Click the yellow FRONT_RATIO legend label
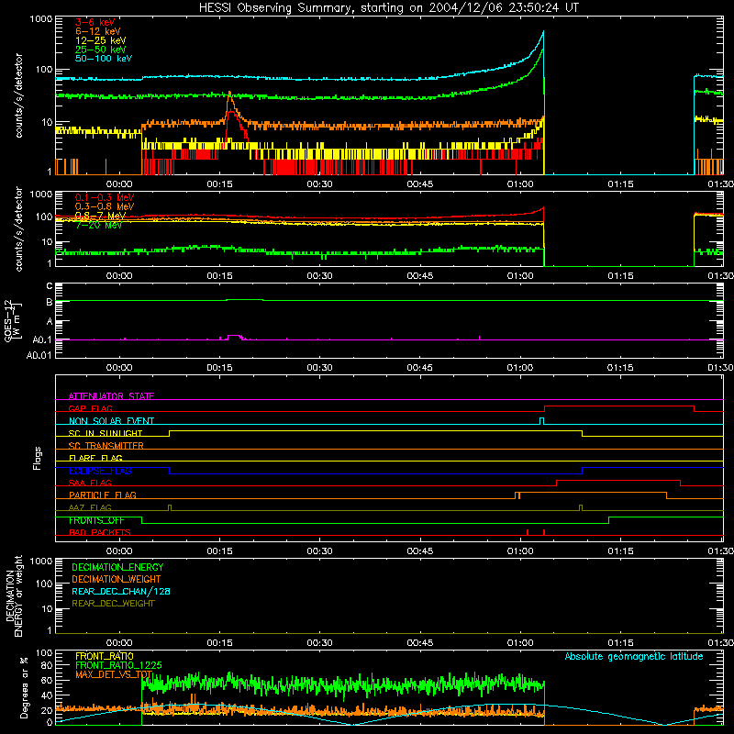Screen dimensions: 734x734 point(105,656)
